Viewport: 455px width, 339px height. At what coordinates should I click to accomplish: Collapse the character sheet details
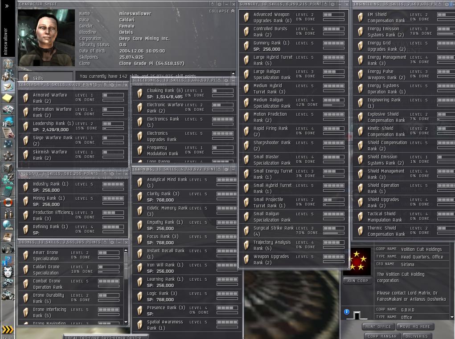click(x=221, y=11)
